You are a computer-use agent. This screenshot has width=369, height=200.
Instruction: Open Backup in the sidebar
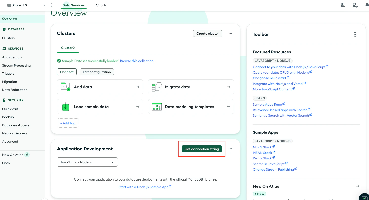click(8, 117)
